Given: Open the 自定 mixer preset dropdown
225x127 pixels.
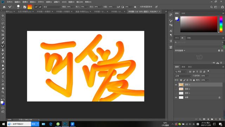Looking at the screenshot, I should (x=52, y=7).
